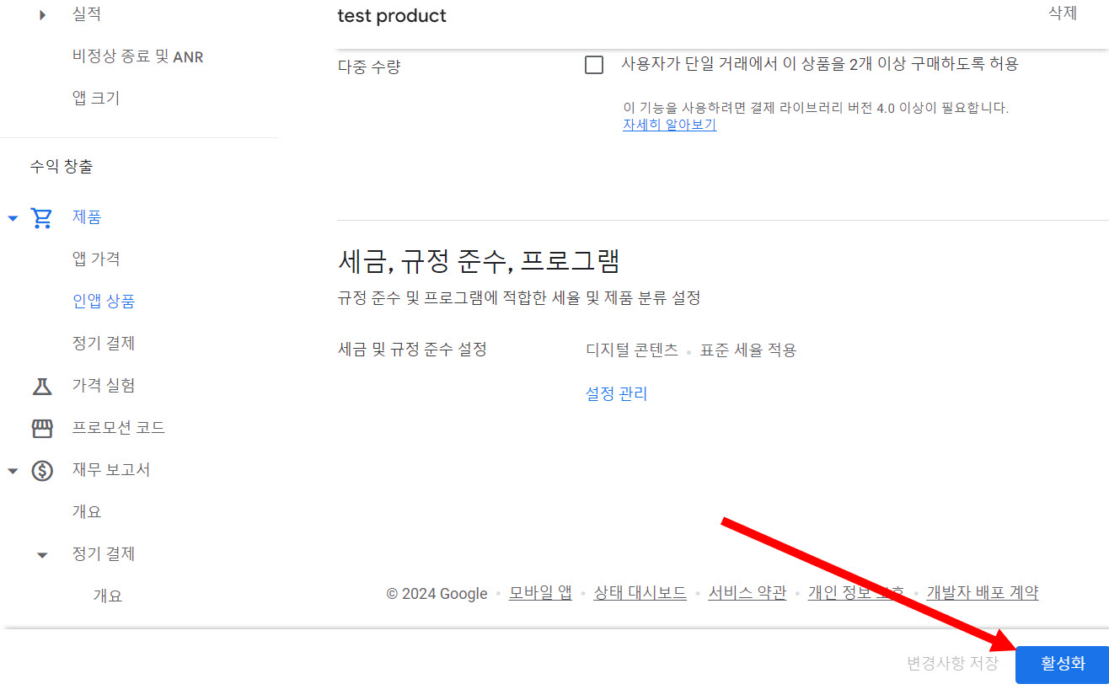Click the 세금 및 규정 준수 설정 label
1109x700 pixels.
point(412,349)
